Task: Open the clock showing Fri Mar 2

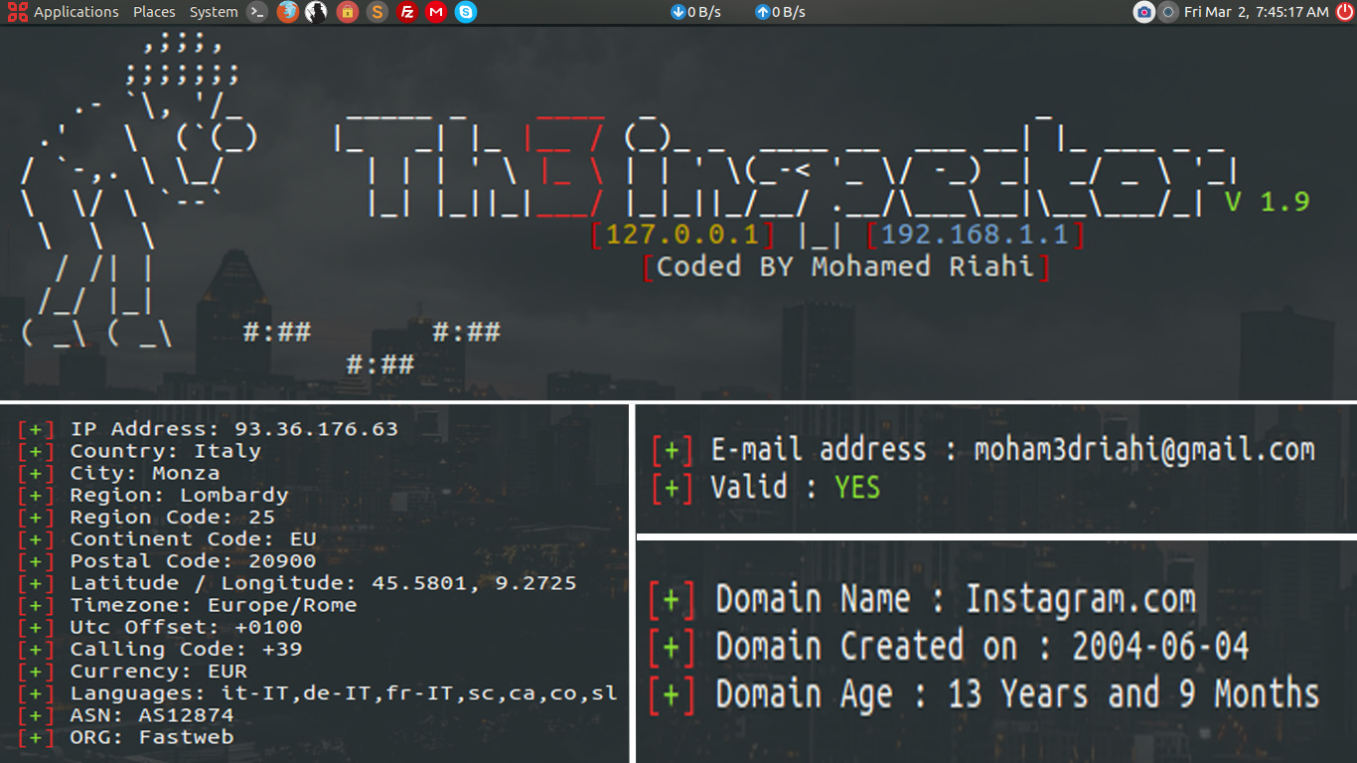Action: (1256, 12)
